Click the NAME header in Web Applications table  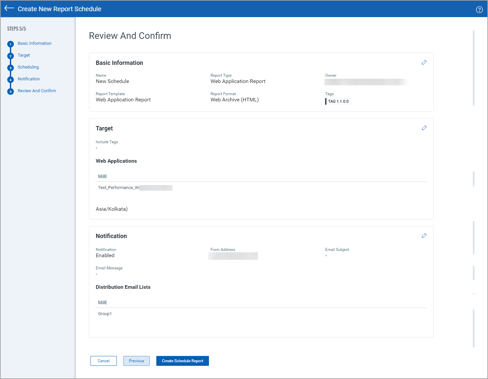tap(103, 176)
